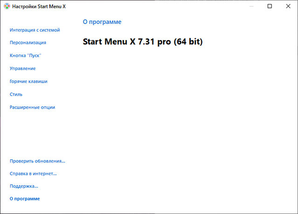Click the Start Menu X title bar icon

[7, 6]
